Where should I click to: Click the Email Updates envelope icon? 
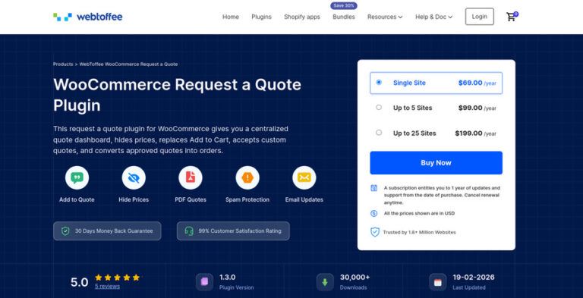[304, 177]
